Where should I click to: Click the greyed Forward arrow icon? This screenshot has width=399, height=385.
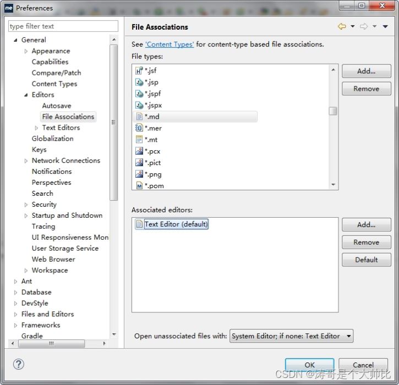coord(364,26)
